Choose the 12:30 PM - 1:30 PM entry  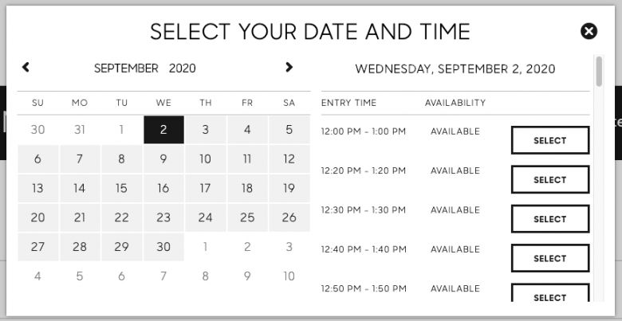coord(550,219)
